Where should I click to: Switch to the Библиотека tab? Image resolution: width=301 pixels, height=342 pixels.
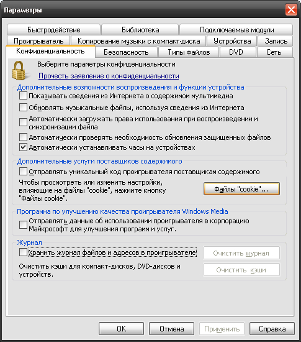click(140, 30)
